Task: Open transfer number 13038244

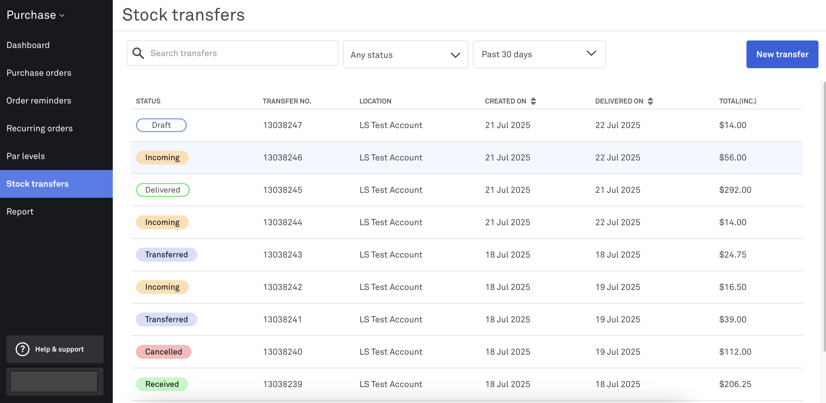Action: point(283,223)
